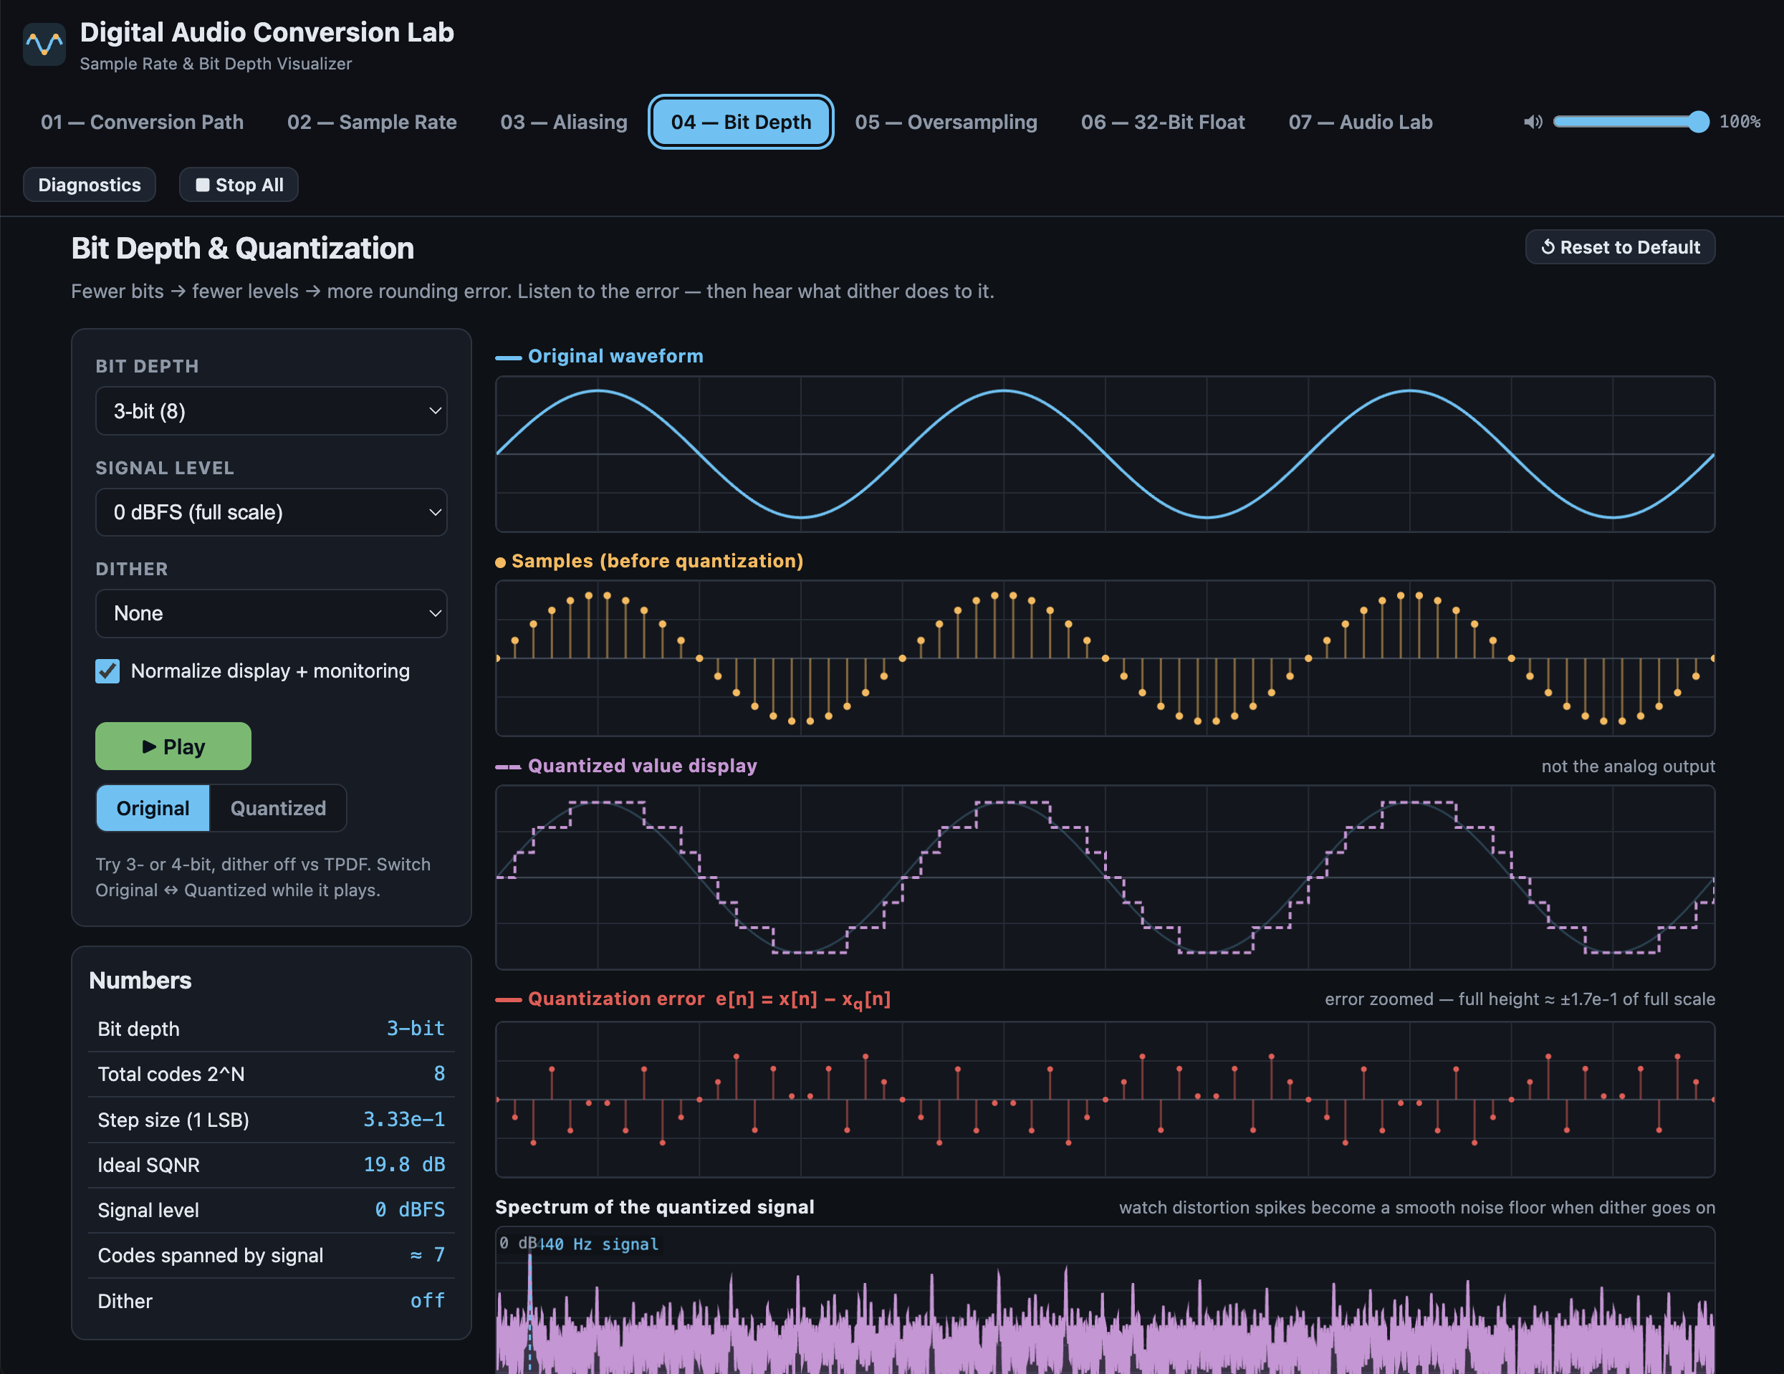This screenshot has height=1374, width=1784.
Task: Click the orange Samples legend dot
Action: [x=500, y=562]
